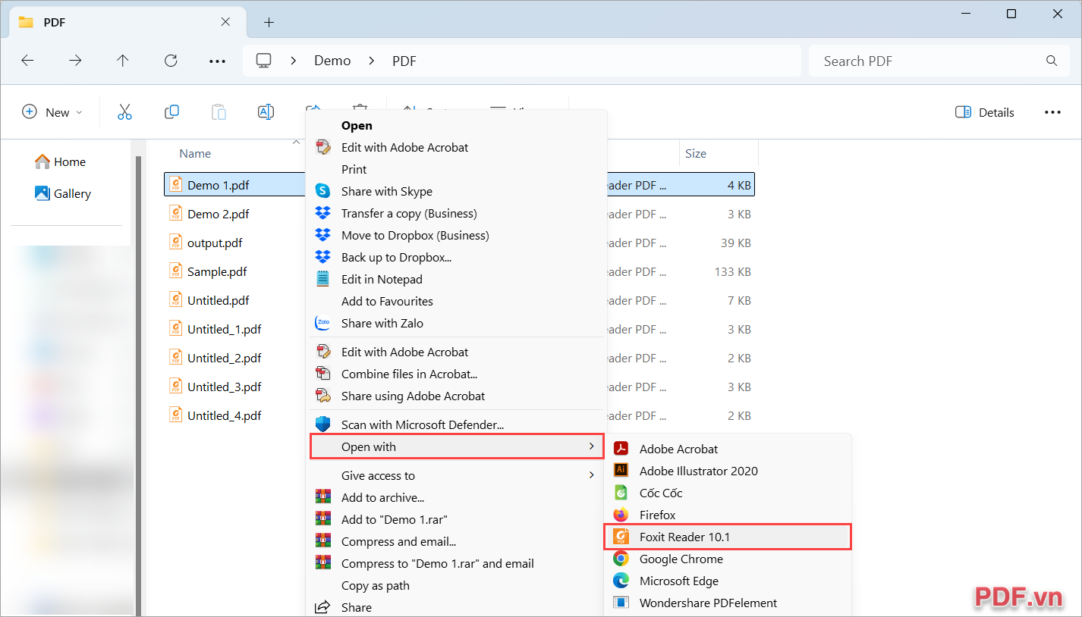This screenshot has width=1082, height=617.
Task: Choose Adobe Illustrator 2020 from submenu
Action: [x=728, y=471]
